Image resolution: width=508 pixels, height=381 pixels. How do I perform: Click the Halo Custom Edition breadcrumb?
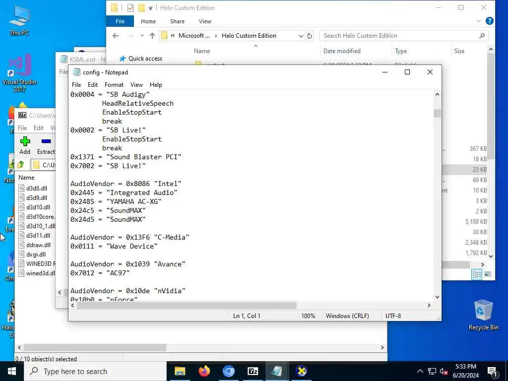[x=249, y=36]
